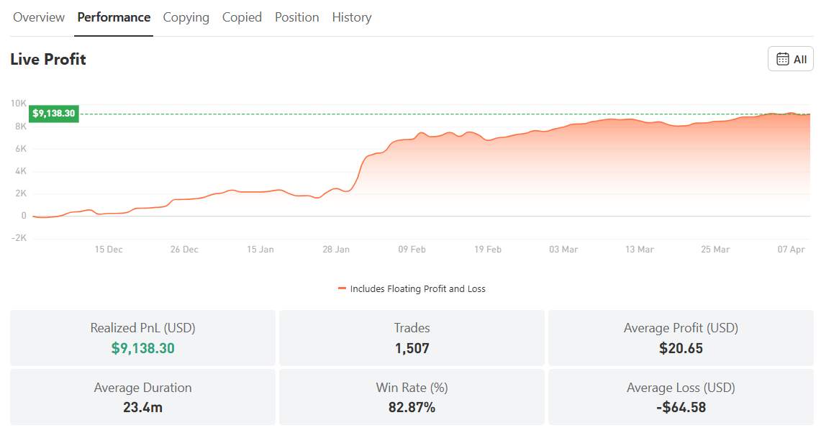Screen dimensions: 821x433
Task: Open the calendar icon in the date filter
Action: point(782,59)
